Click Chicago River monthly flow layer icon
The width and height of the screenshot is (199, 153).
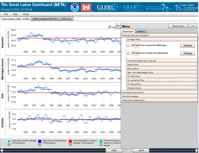135,53
